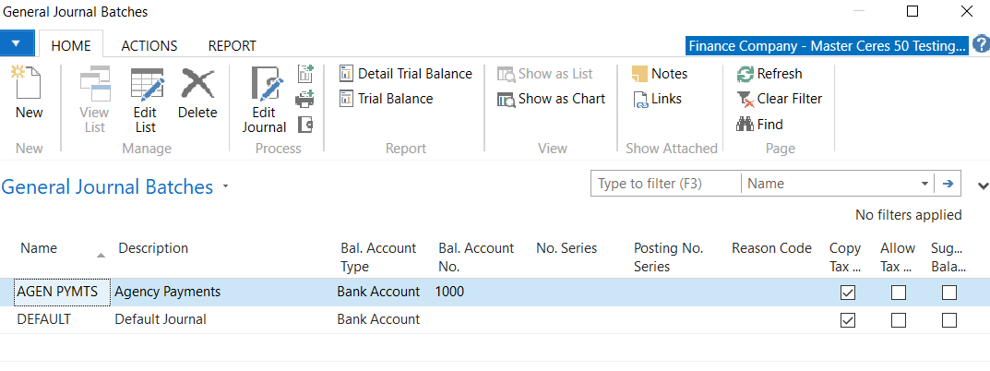The image size is (990, 371).
Task: Click Show as Chart button
Action: 552,99
